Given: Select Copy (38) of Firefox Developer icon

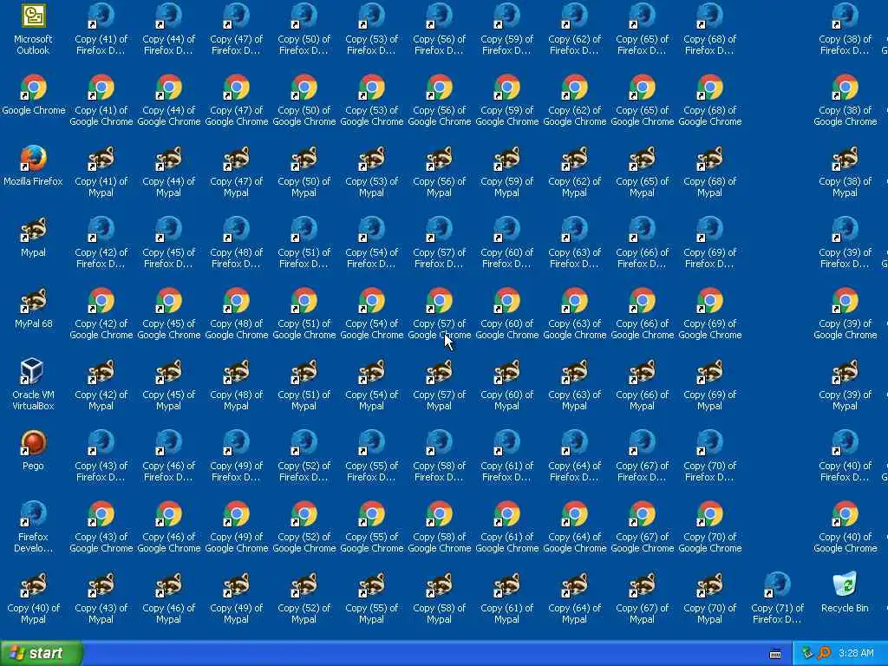Looking at the screenshot, I should 845,16.
